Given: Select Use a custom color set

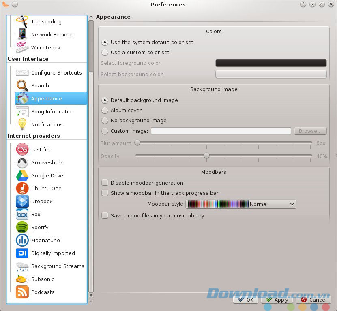Looking at the screenshot, I should coord(105,53).
